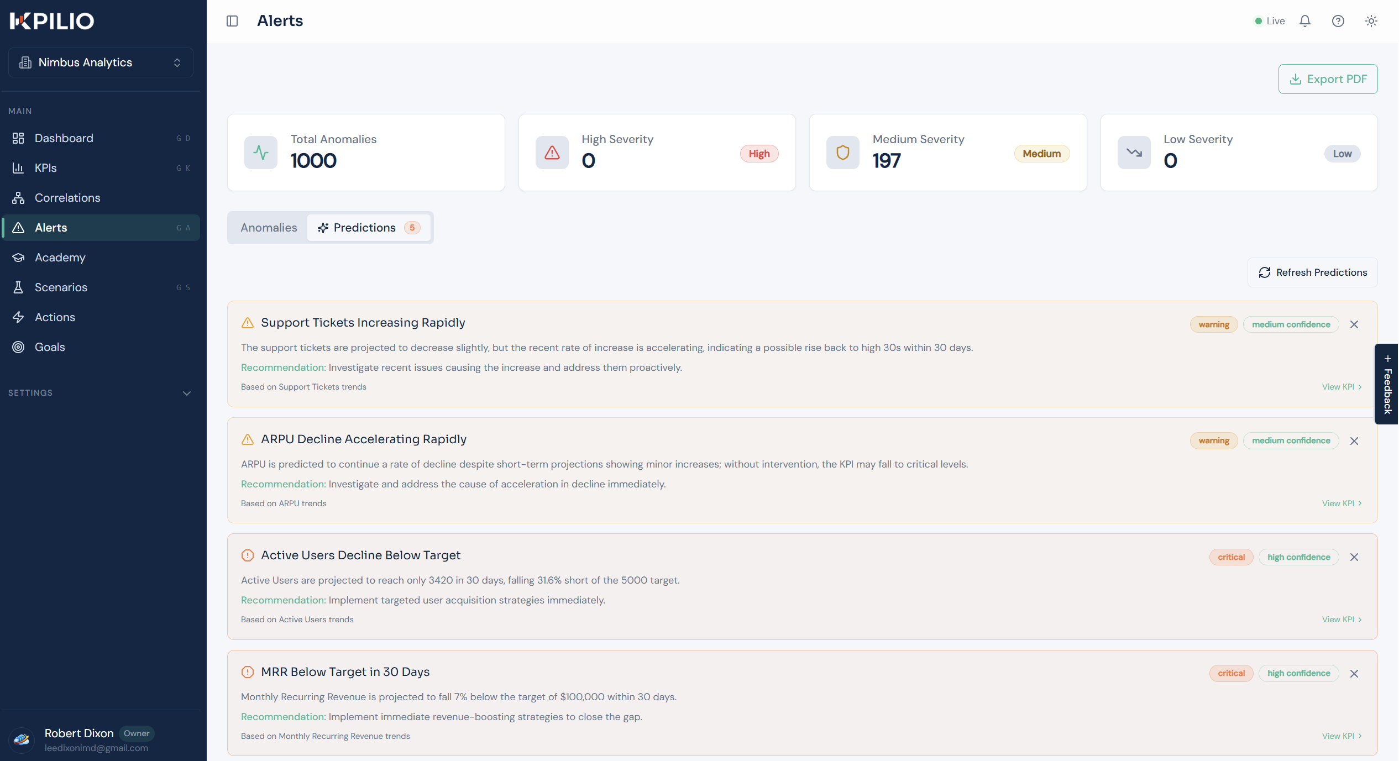Click warning icon beside Support Tickets Increasing Rapidly
1399x761 pixels.
click(248, 323)
